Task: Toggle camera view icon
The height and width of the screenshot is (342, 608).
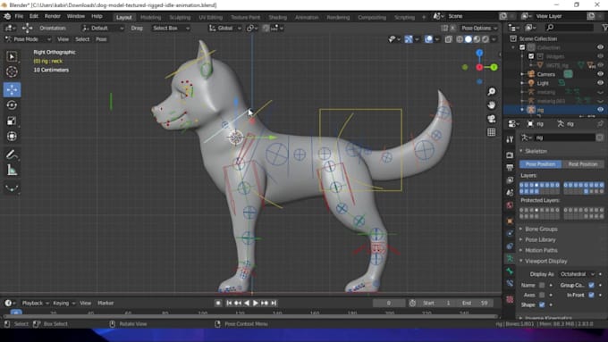Action: (x=492, y=119)
